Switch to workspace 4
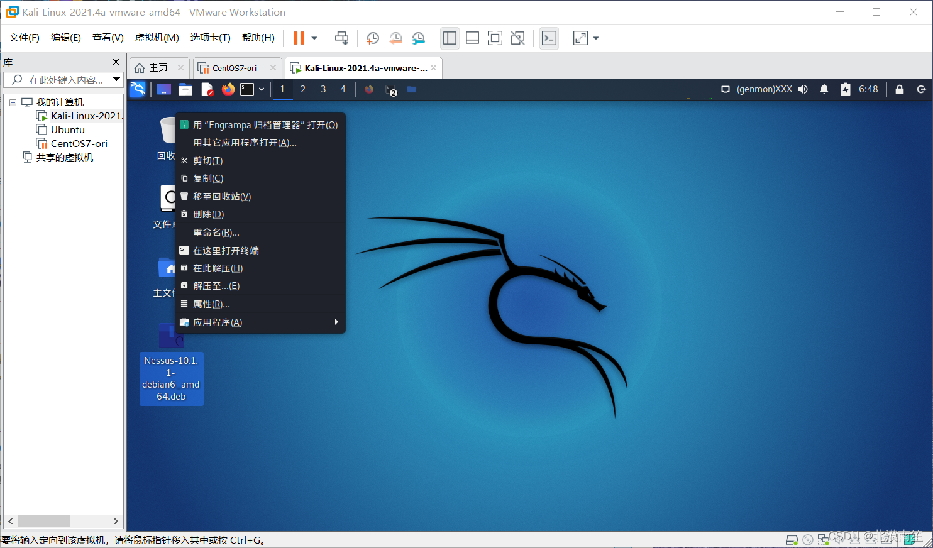Screen dimensions: 933x548 click(x=343, y=89)
